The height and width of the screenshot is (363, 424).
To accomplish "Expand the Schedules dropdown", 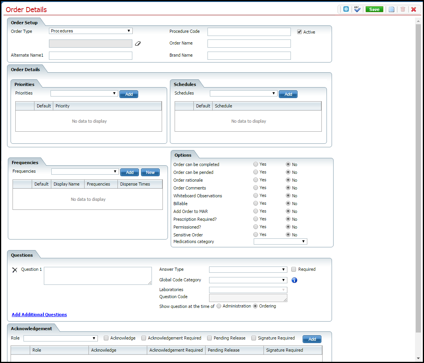I will [x=244, y=93].
